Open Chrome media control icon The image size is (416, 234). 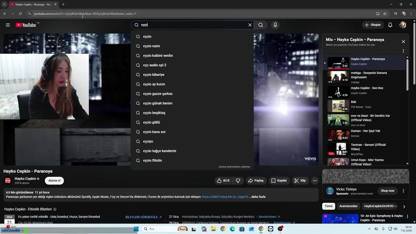[396, 14]
